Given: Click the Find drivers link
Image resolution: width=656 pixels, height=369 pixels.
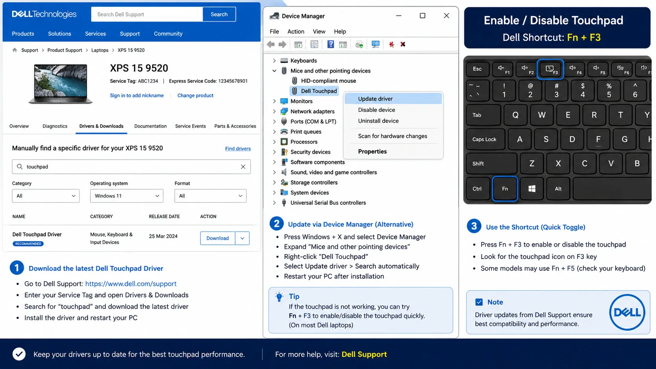Looking at the screenshot, I should (x=238, y=149).
